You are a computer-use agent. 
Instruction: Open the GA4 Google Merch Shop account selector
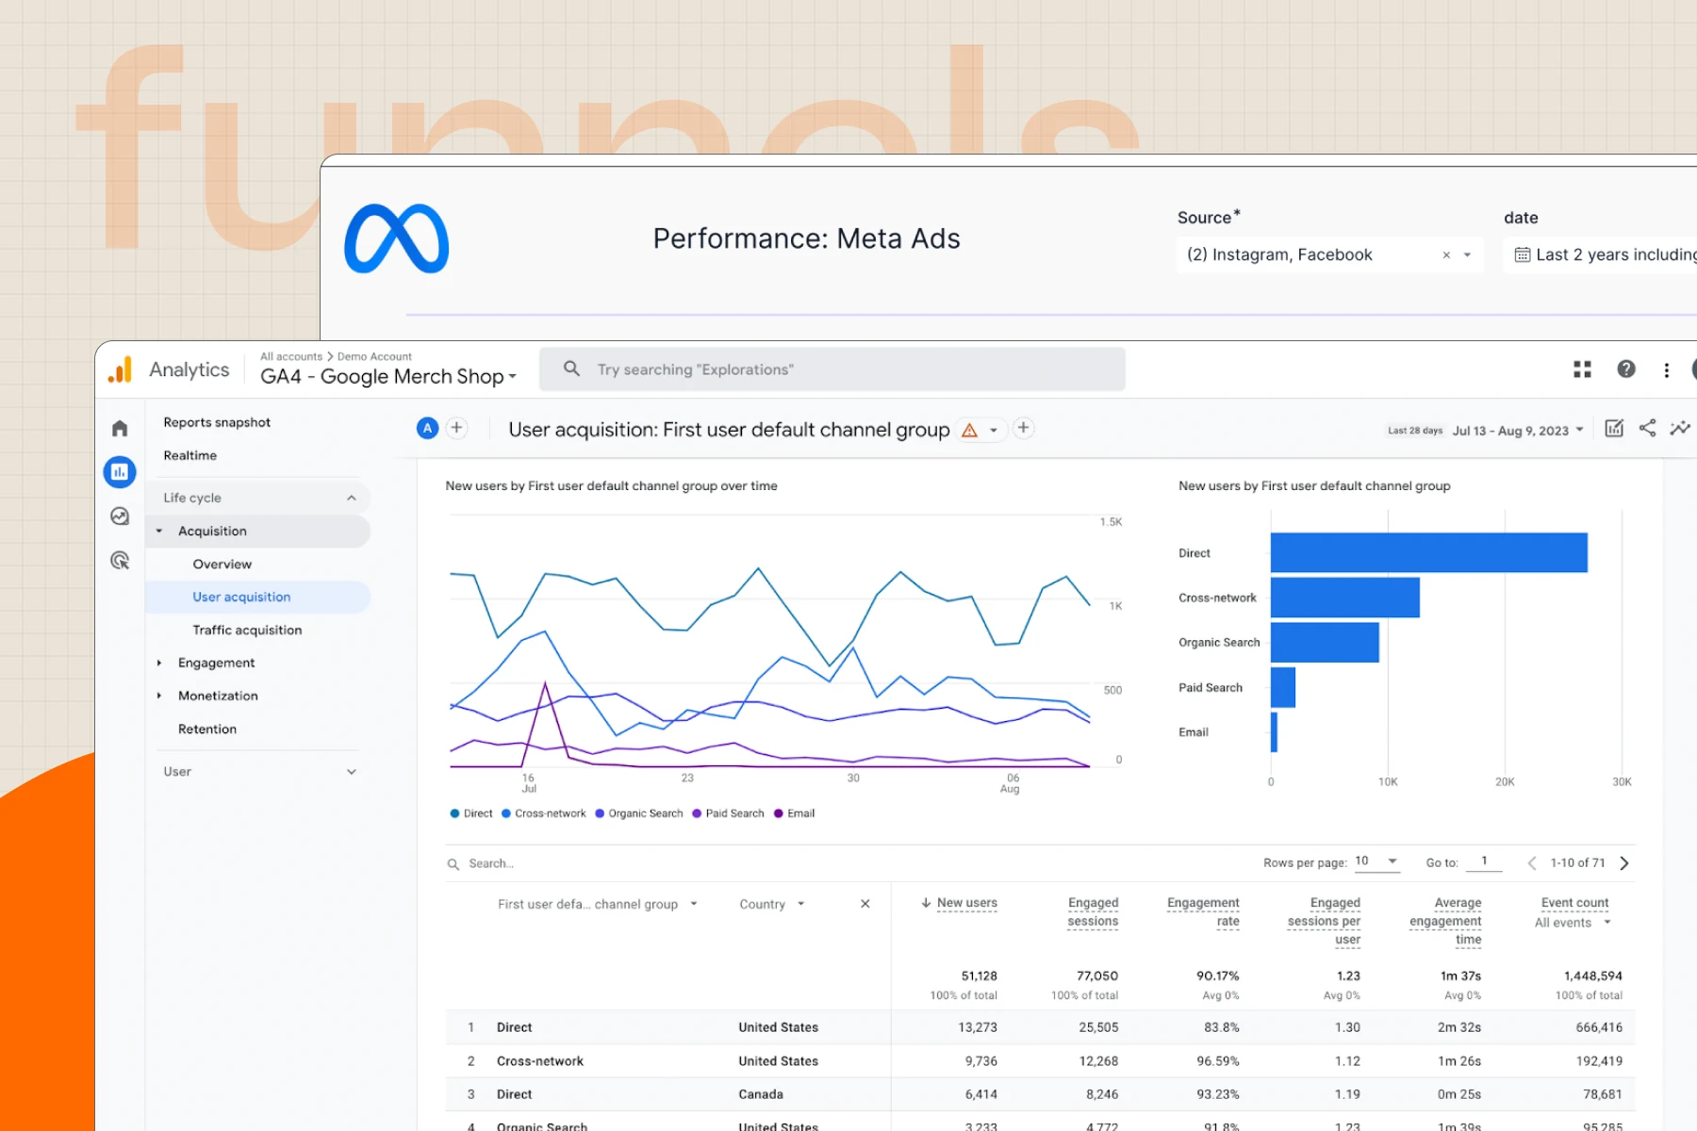(388, 377)
